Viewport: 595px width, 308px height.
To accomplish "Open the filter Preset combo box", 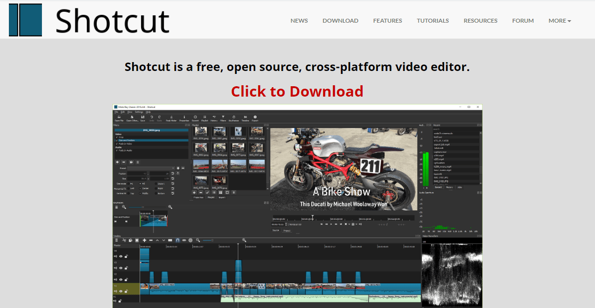I will 151,168.
